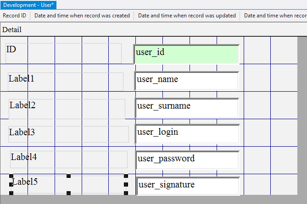Select the user_surname text field
Image resolution: width=307 pixels, height=204 pixels.
point(187,108)
